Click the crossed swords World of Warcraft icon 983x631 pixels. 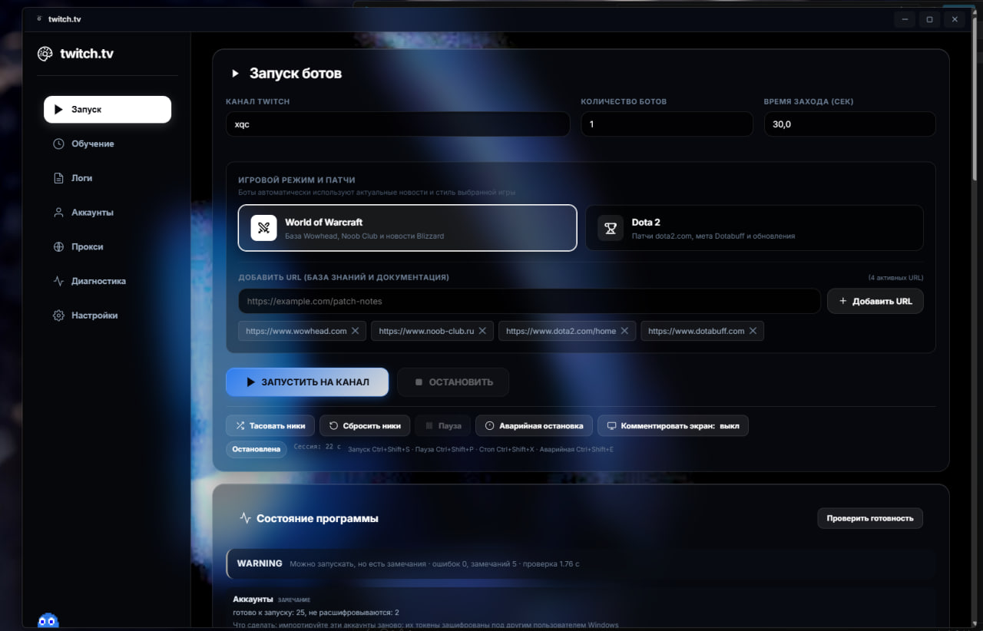[x=263, y=228]
